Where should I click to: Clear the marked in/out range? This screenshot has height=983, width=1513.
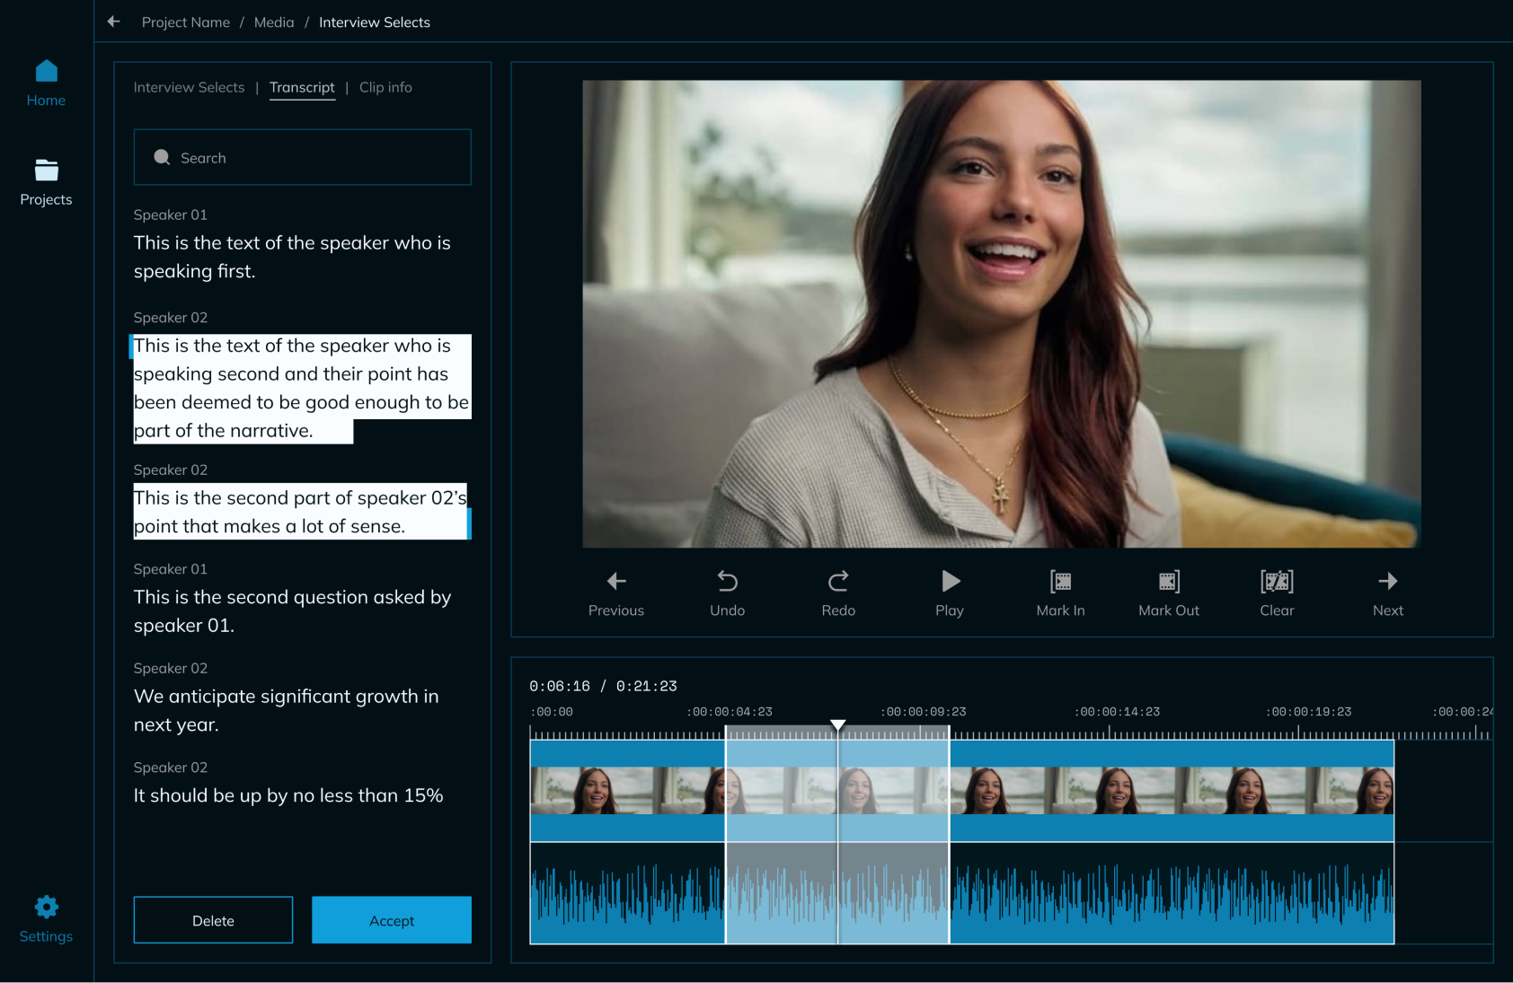(x=1276, y=582)
